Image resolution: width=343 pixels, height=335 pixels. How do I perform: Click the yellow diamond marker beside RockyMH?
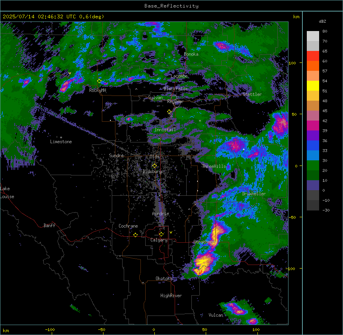tap(99, 81)
